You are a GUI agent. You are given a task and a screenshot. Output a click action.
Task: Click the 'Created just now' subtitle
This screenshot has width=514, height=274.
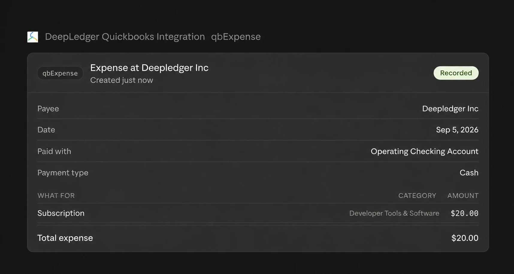[x=122, y=80]
